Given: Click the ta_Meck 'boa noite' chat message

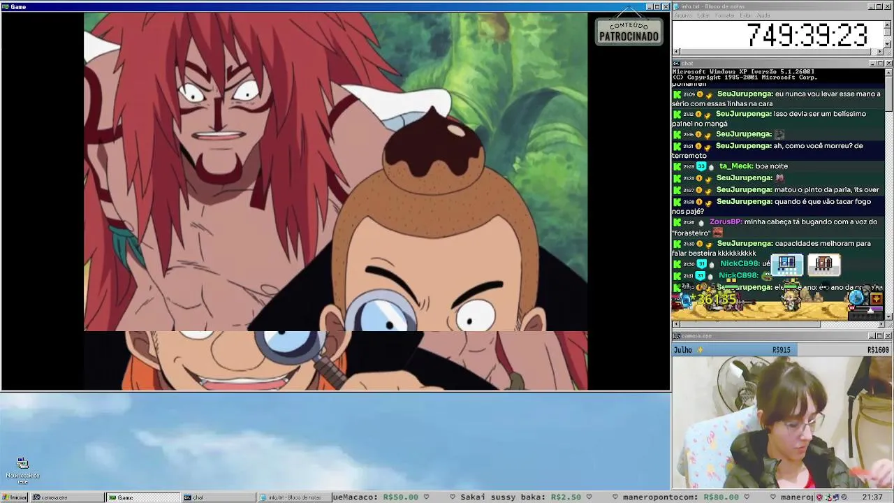Looking at the screenshot, I should click(x=771, y=166).
